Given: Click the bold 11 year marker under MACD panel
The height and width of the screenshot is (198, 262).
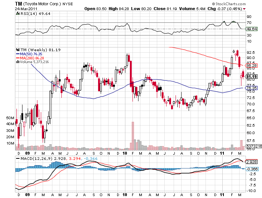Looking at the screenshot, I should coord(222,195).
